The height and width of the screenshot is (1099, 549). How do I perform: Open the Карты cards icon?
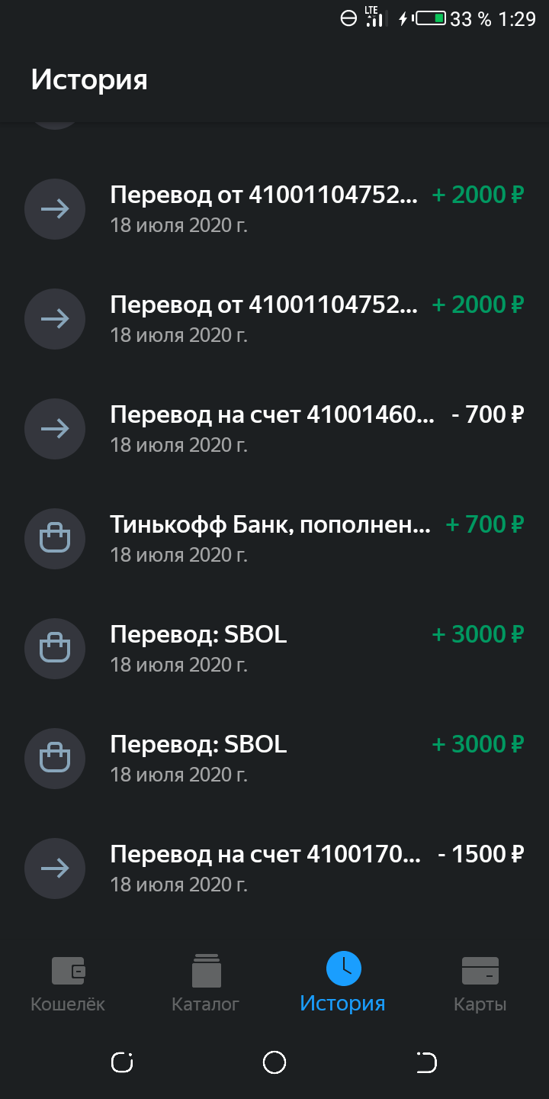click(480, 971)
